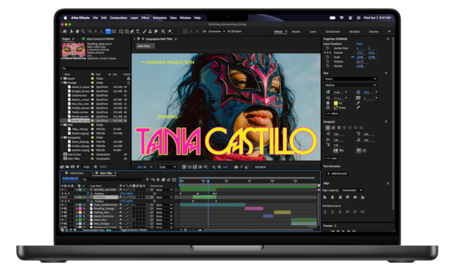This screenshot has height=271, width=452.
Task: Open the font family Futura dropdown
Action: tap(350, 79)
